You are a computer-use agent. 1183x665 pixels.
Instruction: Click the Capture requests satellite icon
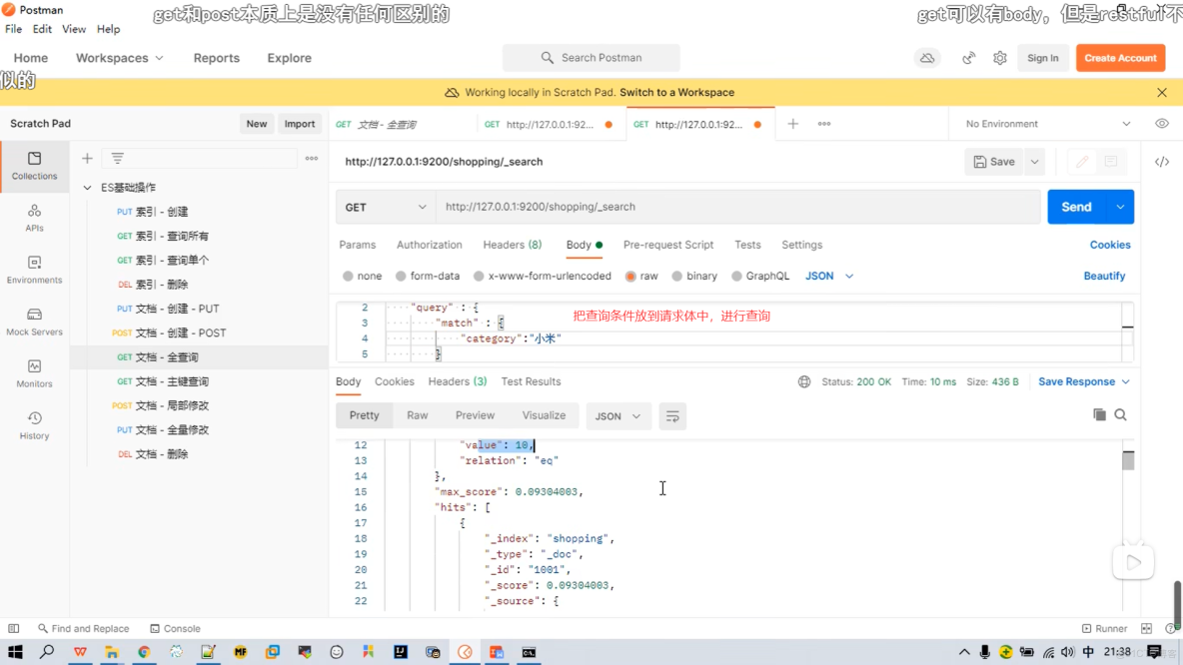[x=968, y=58]
